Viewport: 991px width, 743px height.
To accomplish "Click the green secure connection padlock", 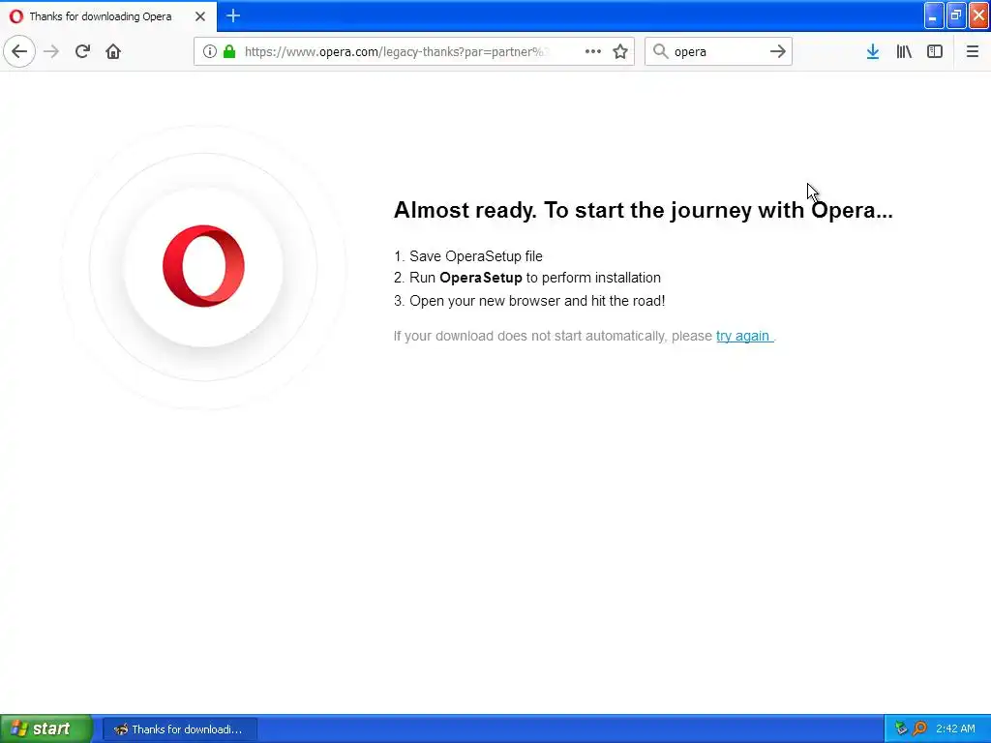I will [230, 51].
